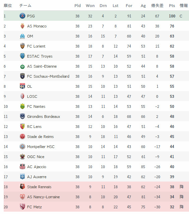Click the OL club badge
The height and width of the screenshot is (214, 189).
[22, 86]
